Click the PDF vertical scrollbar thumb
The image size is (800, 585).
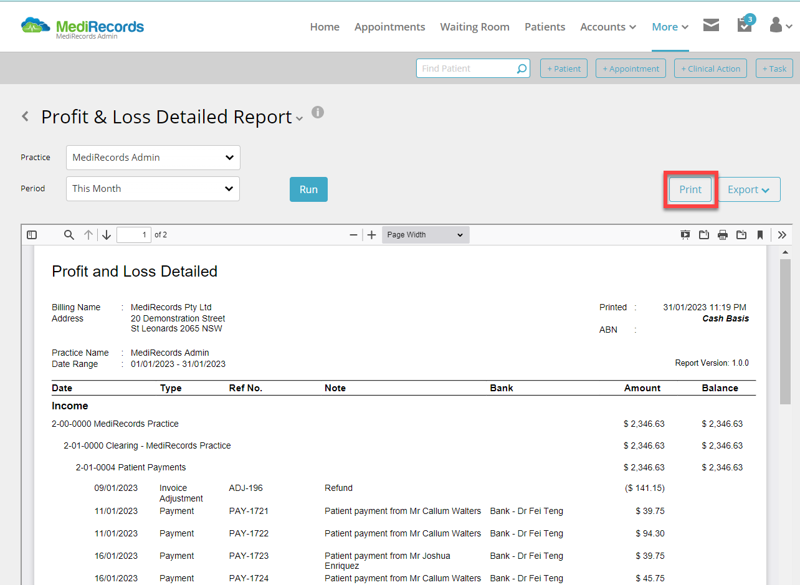(786, 331)
